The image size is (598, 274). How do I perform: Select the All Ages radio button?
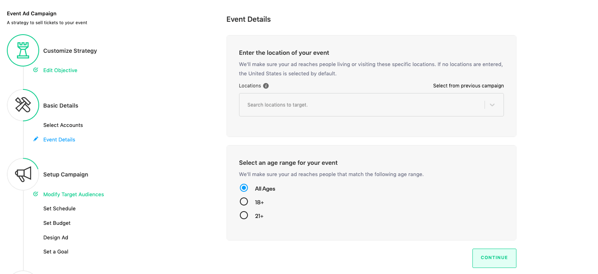point(244,188)
